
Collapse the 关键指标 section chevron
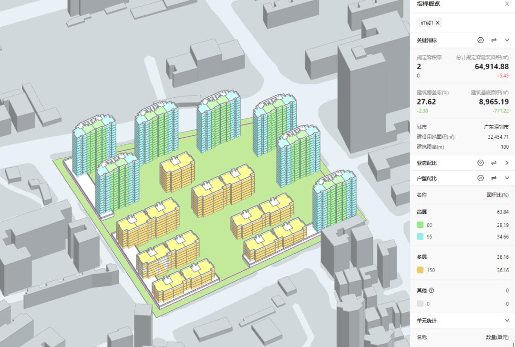pyautogui.click(x=507, y=41)
